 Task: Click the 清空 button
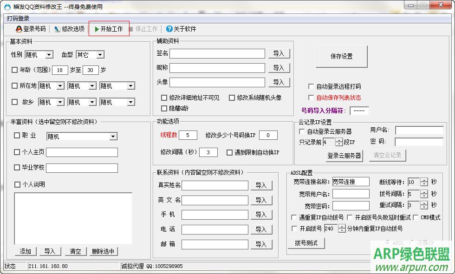75,251
